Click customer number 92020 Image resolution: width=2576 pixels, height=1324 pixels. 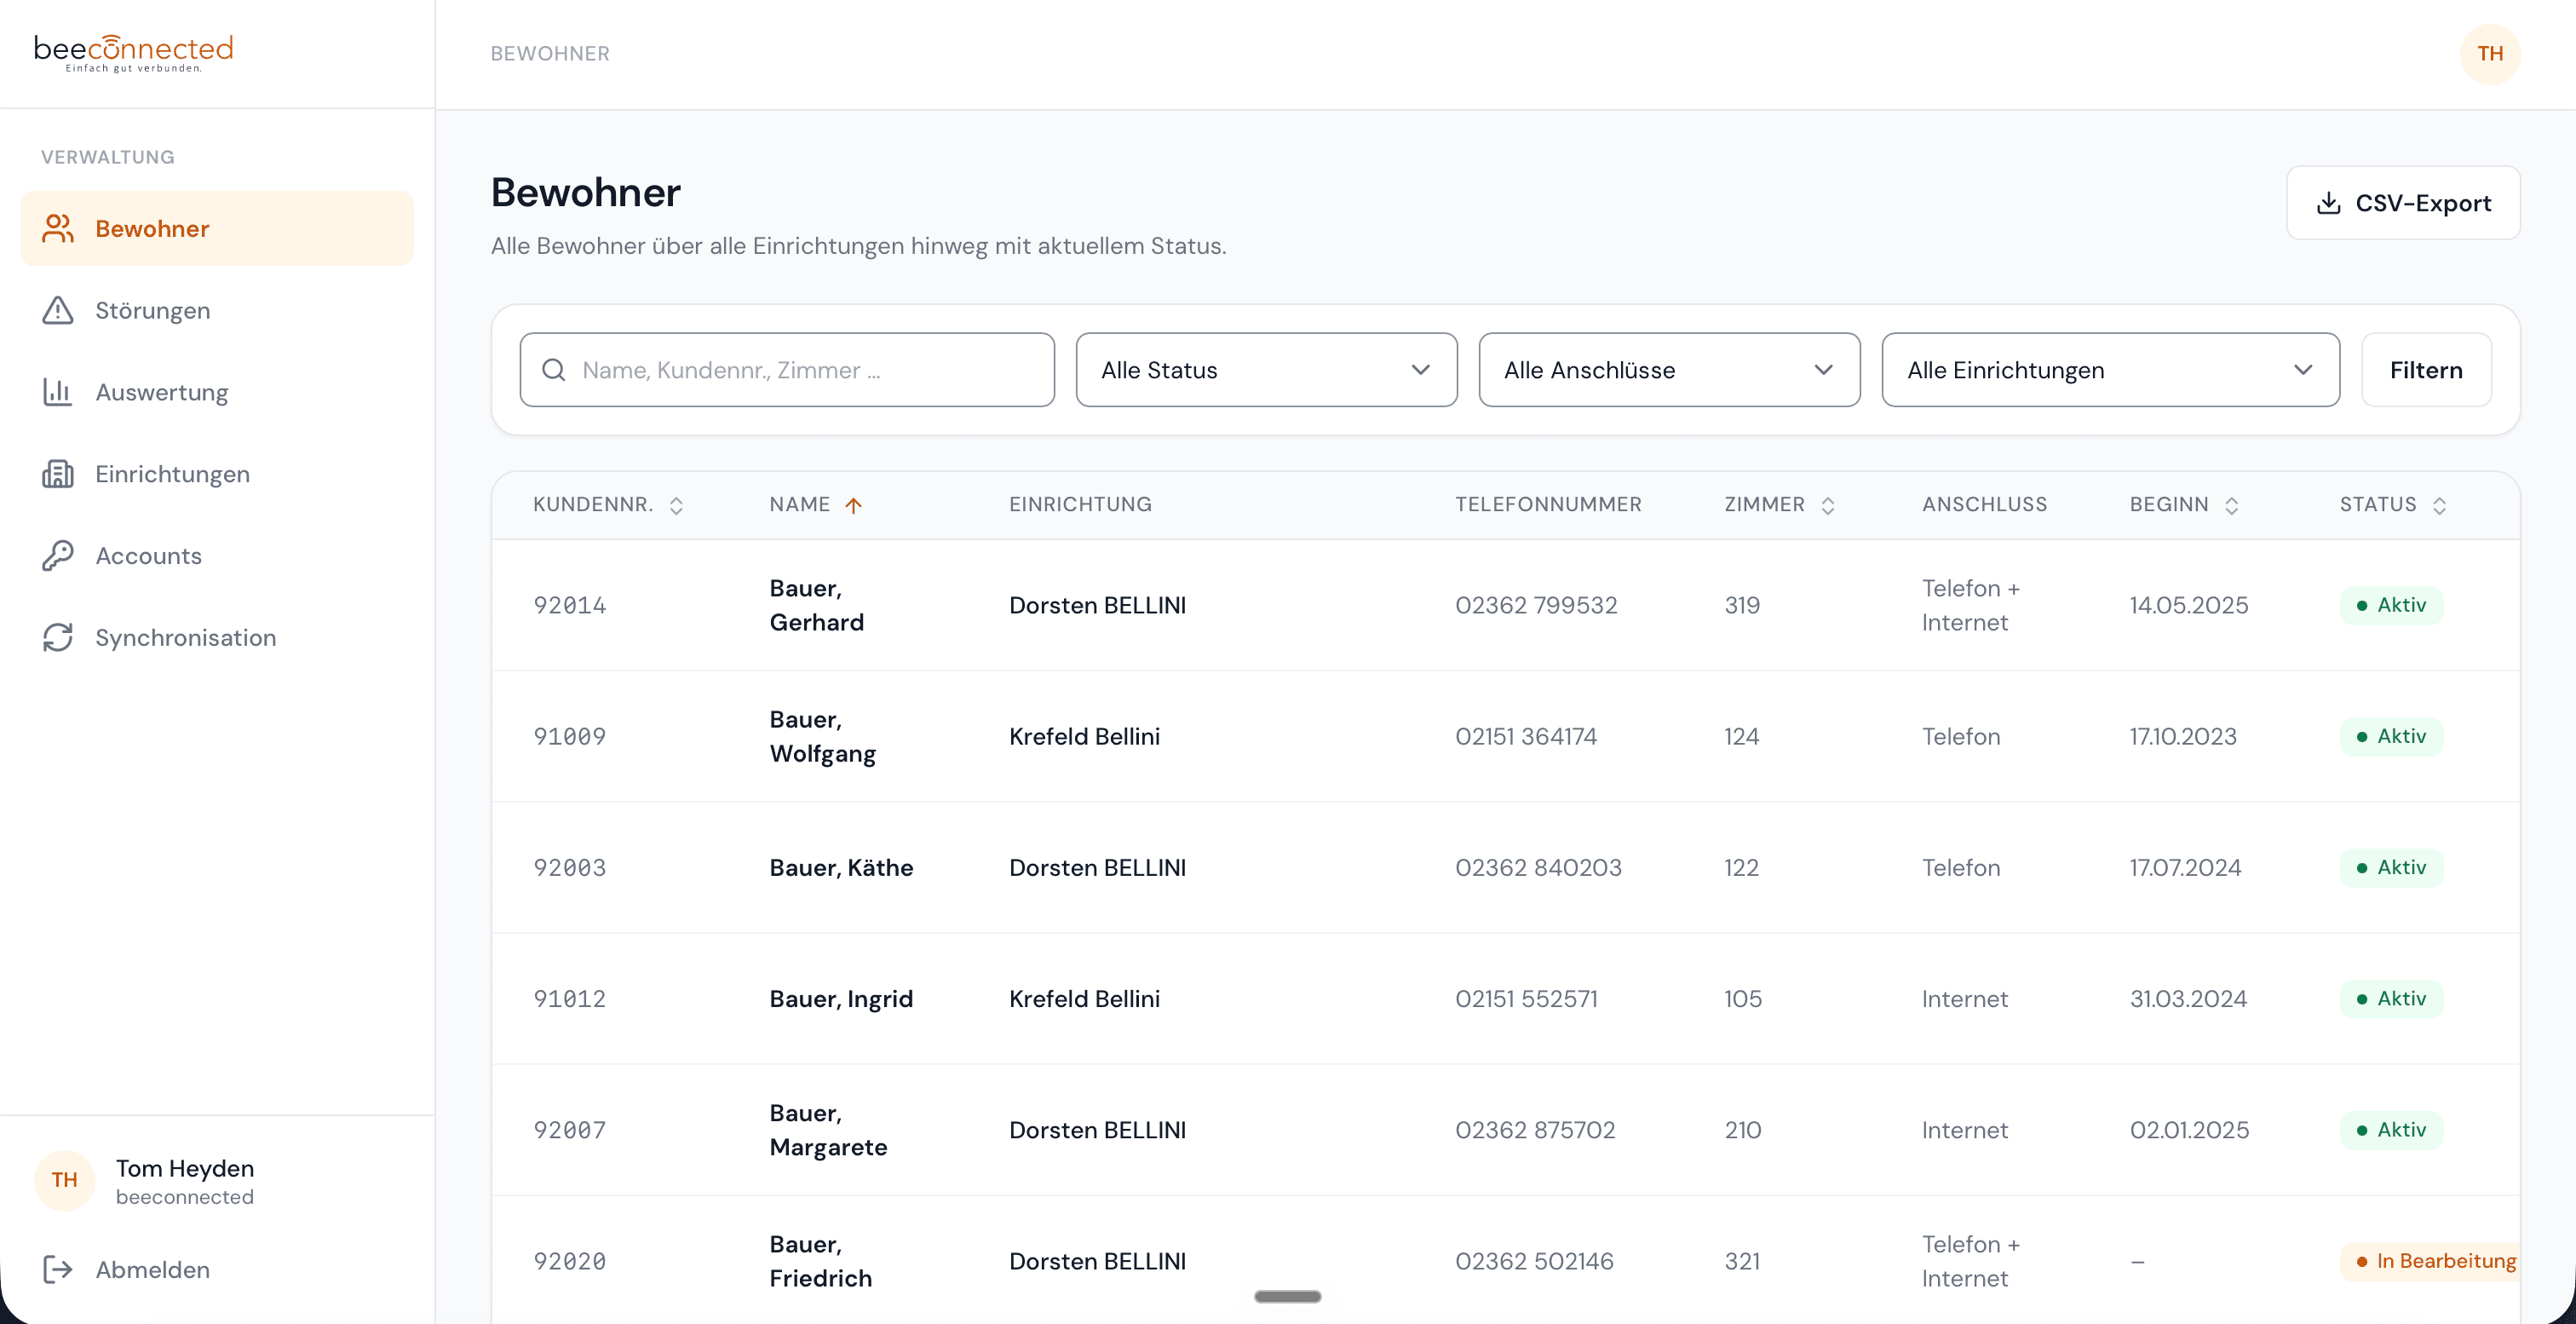[570, 1261]
